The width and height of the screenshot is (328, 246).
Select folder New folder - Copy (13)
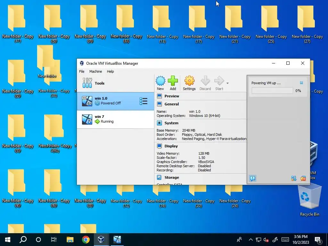(162, 24)
